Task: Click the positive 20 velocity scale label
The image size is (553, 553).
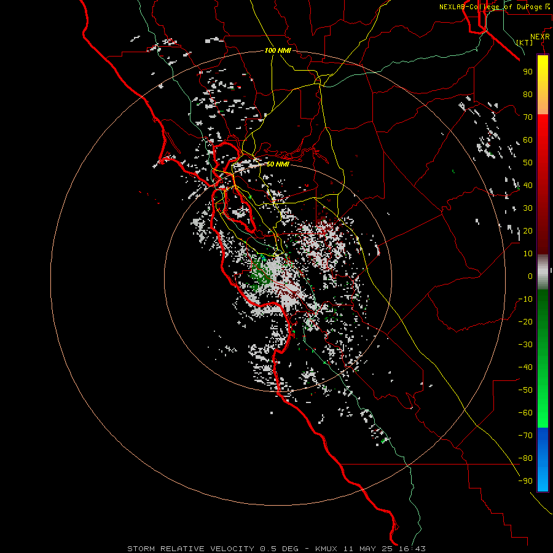Action: click(x=528, y=231)
